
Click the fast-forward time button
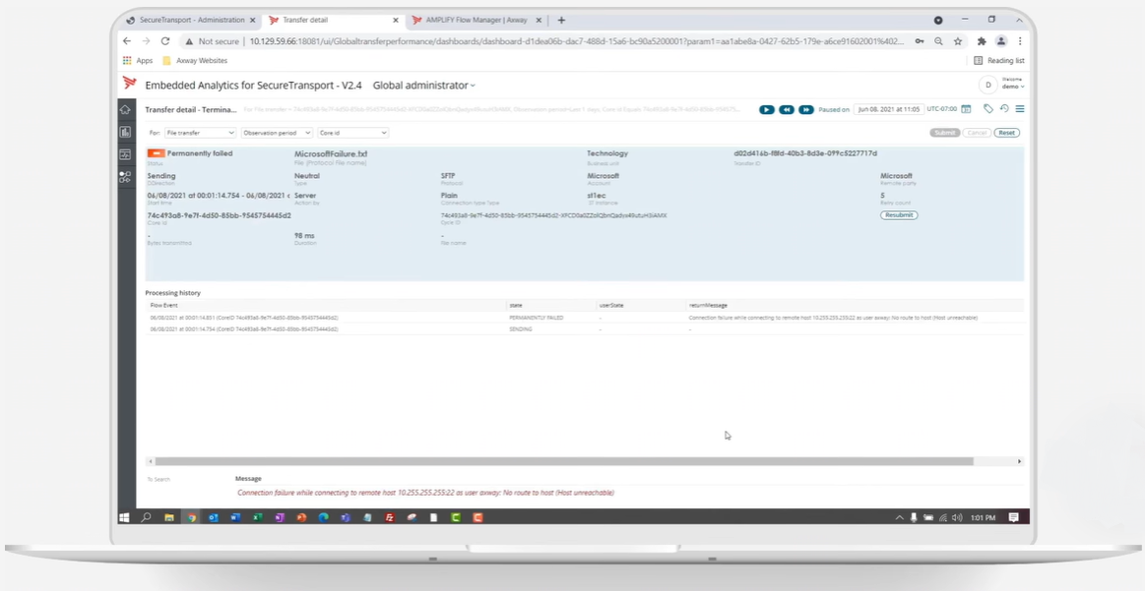click(805, 109)
